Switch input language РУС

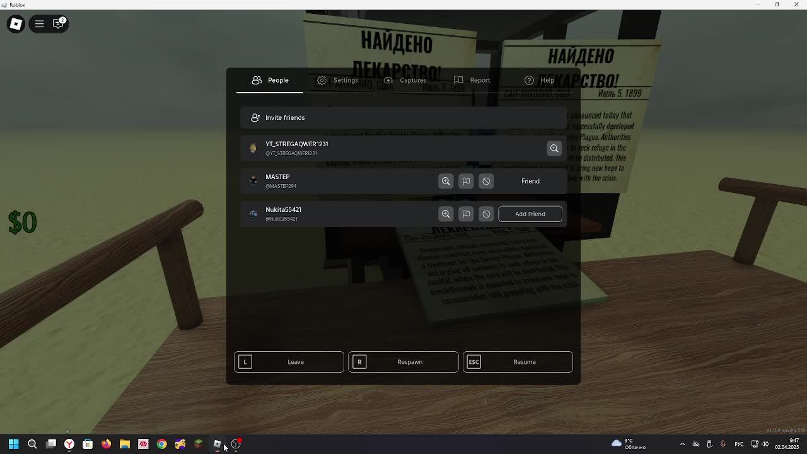click(739, 444)
